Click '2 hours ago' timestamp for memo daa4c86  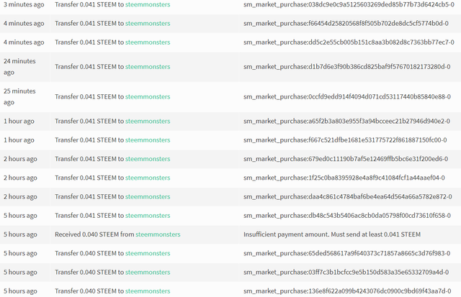(x=20, y=196)
